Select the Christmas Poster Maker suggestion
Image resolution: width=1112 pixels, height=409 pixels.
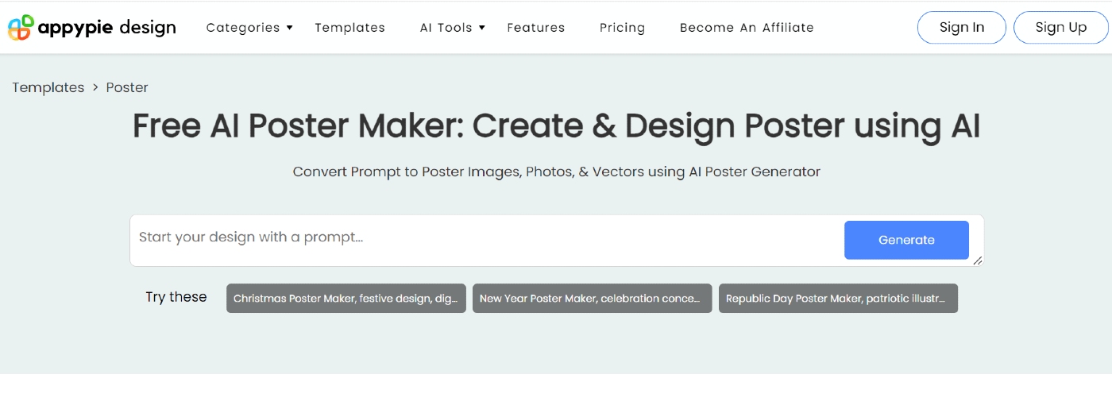coord(346,299)
